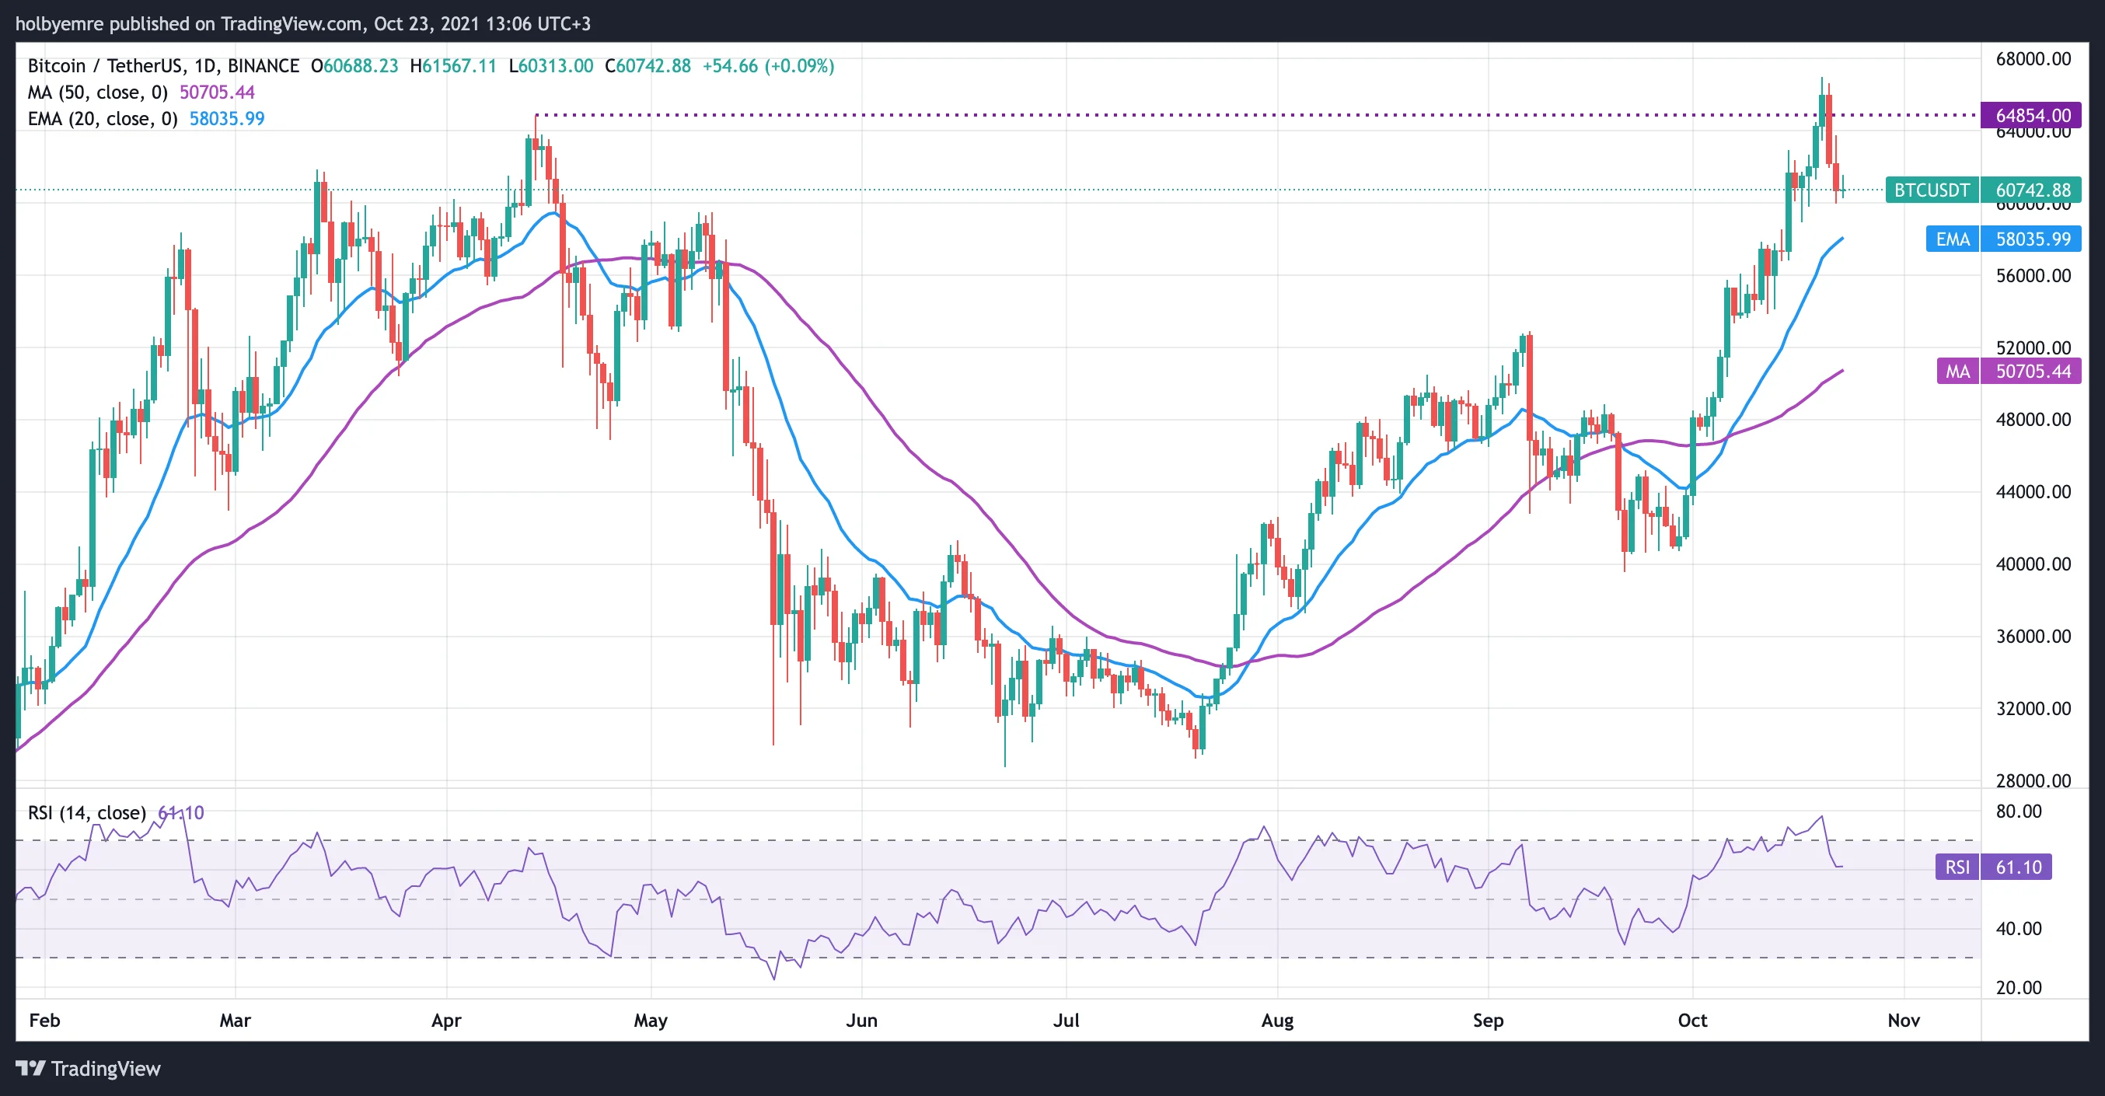The image size is (2105, 1096).
Task: Click the TradingView logo icon
Action: click(30, 1068)
